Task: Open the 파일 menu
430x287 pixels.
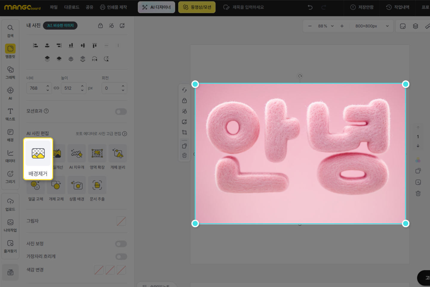Action: click(x=54, y=7)
